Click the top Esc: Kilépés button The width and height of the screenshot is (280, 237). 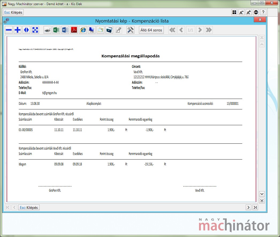[13, 12]
